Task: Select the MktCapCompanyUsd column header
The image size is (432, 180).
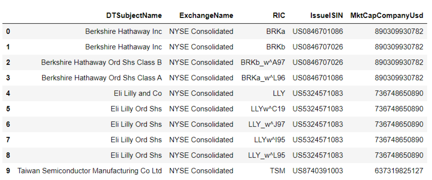Action: [x=386, y=16]
